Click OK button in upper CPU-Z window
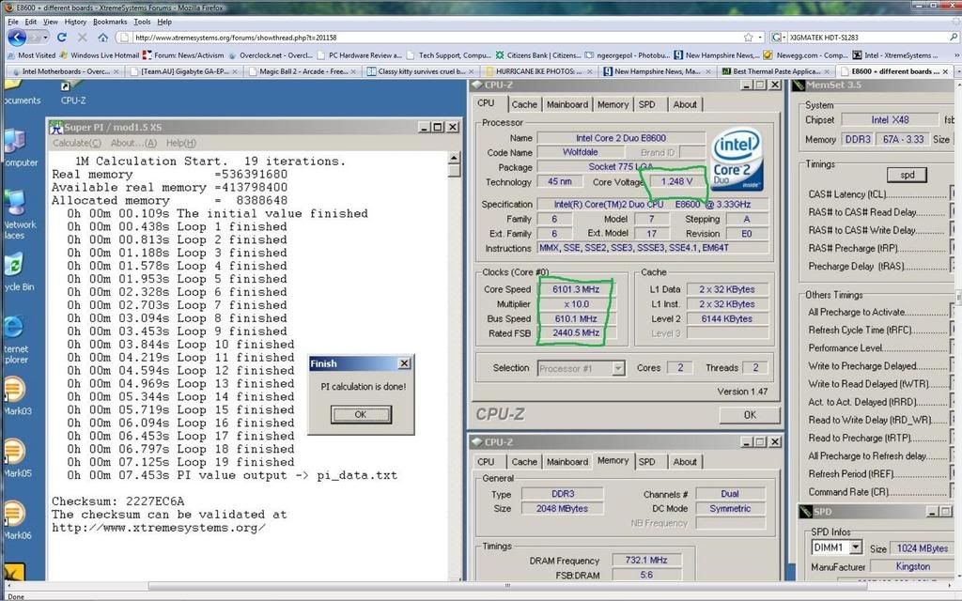This screenshot has height=601, width=962. click(x=750, y=415)
